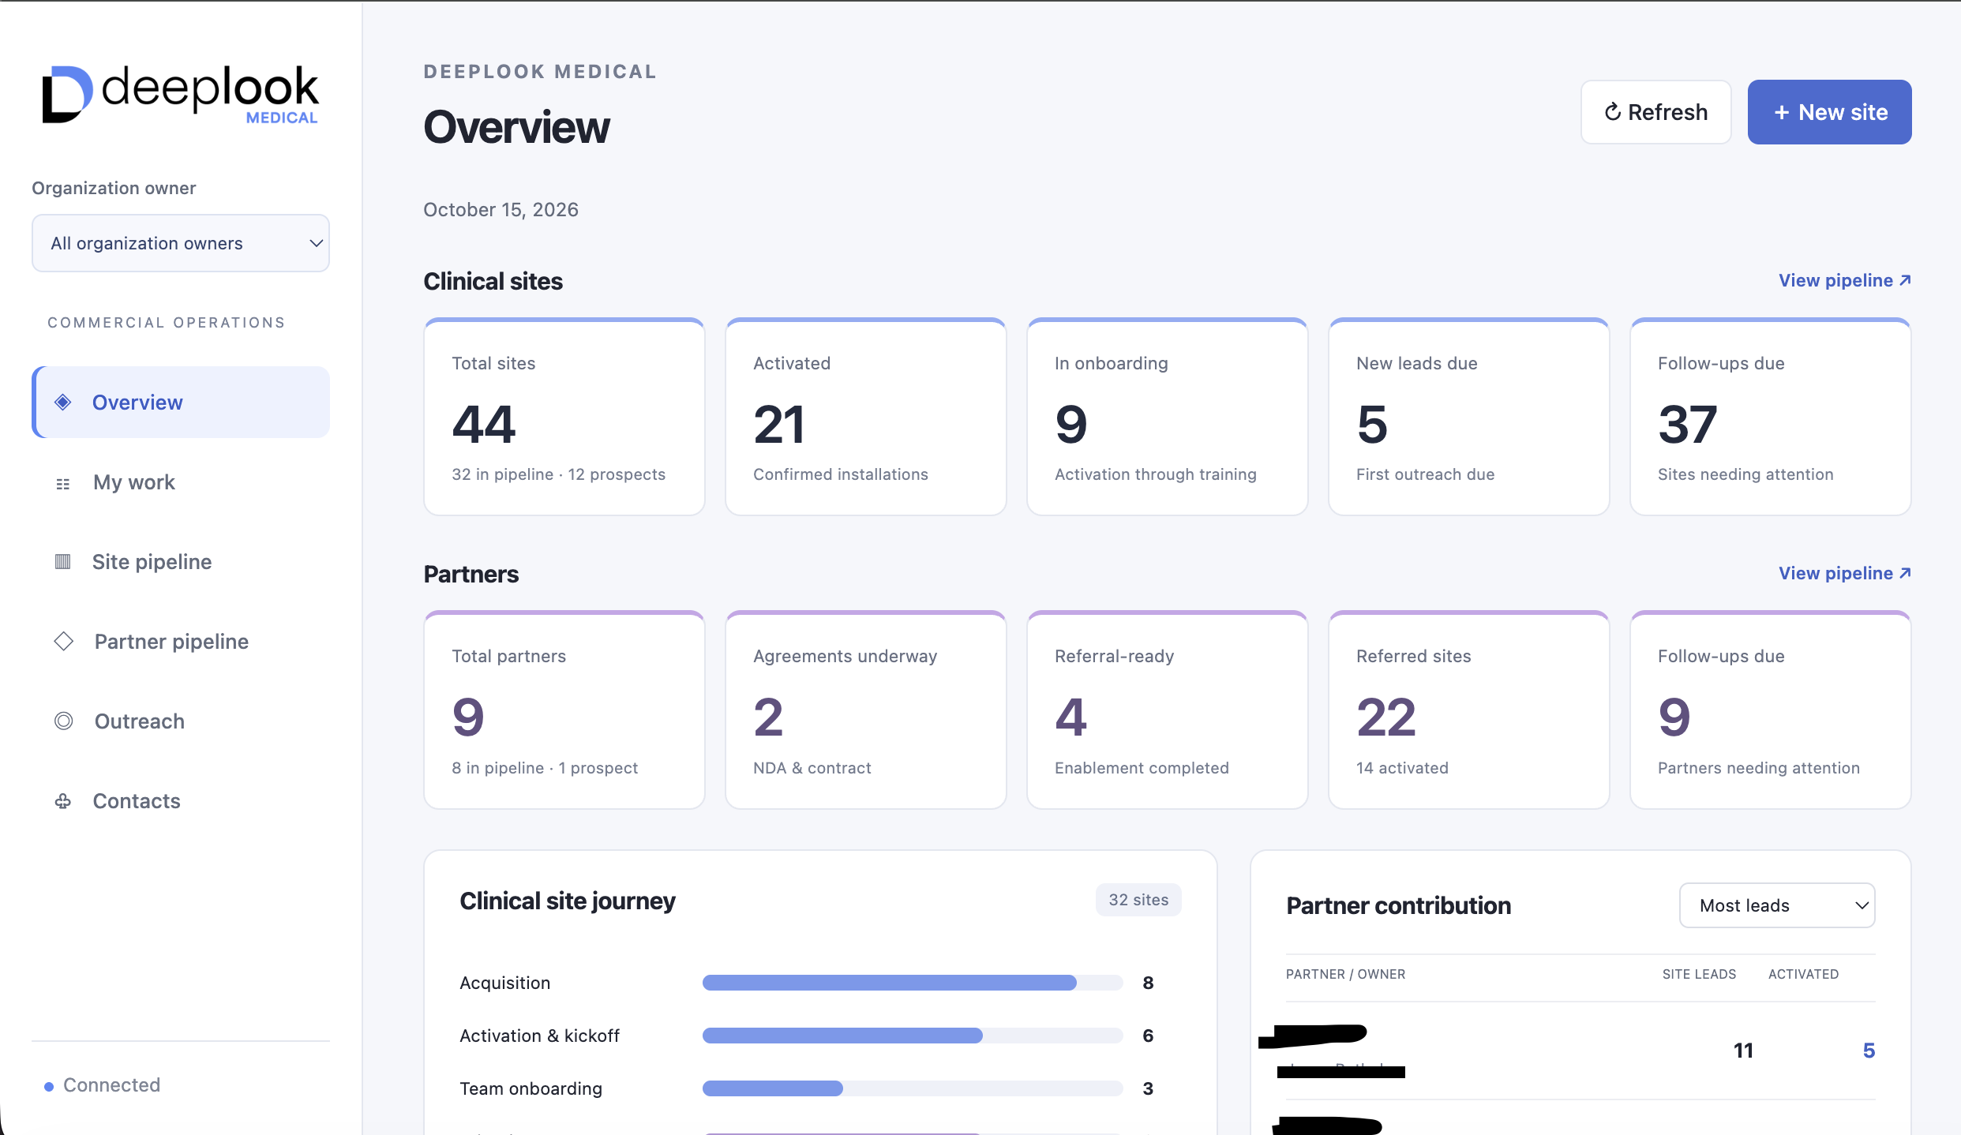Image resolution: width=1961 pixels, height=1135 pixels.
Task: Click the 32 sites badge
Action: [x=1138, y=900]
